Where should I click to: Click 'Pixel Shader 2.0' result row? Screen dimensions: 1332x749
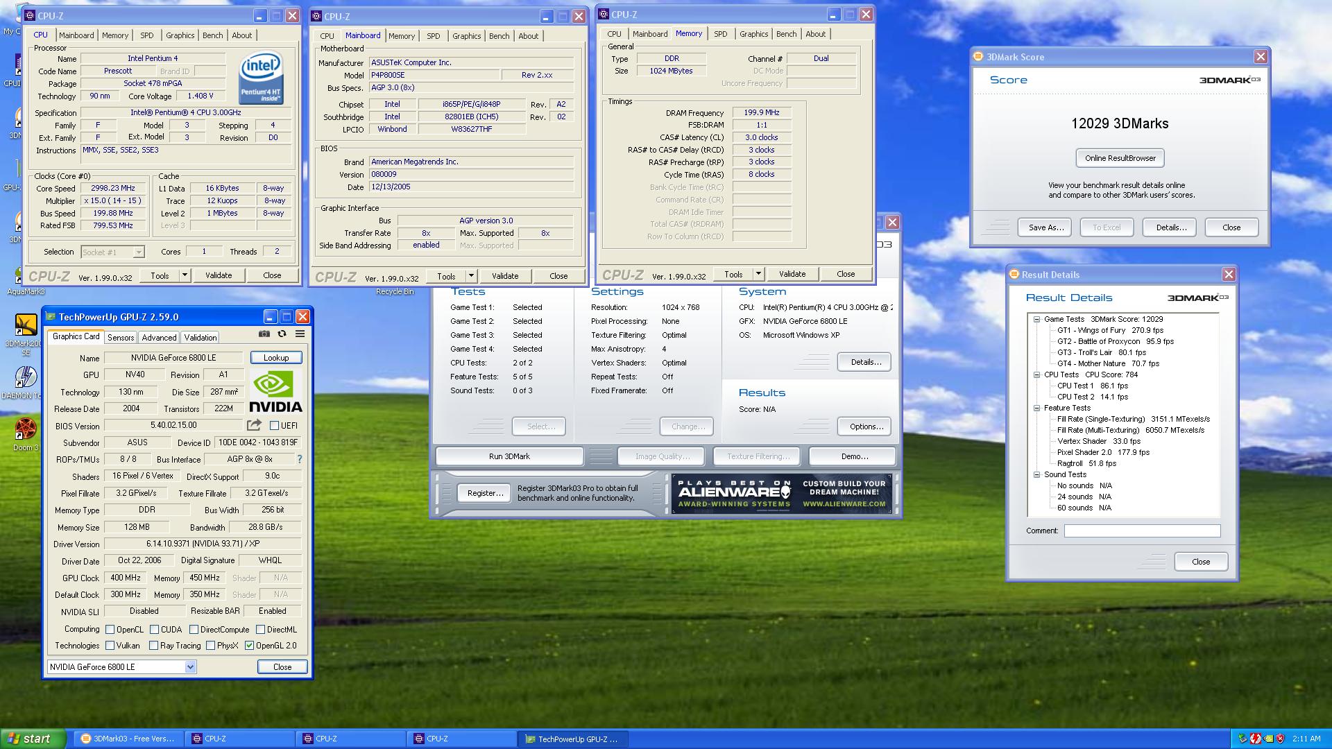coord(1103,452)
